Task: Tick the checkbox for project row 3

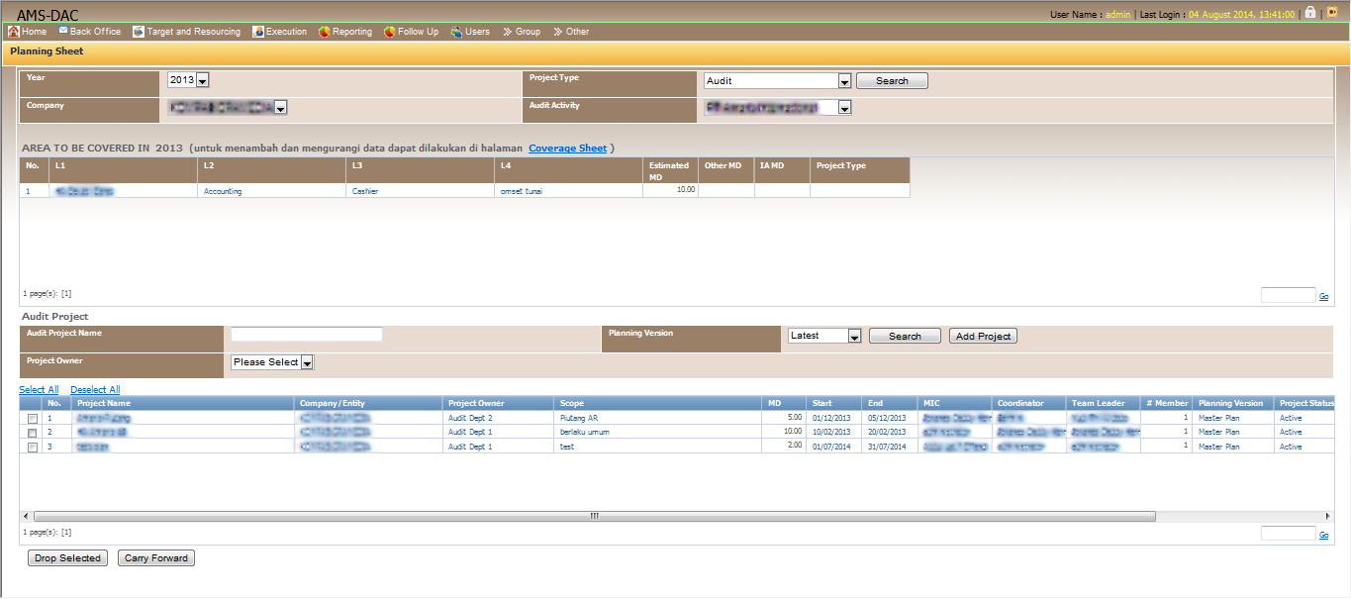Action: (x=33, y=448)
